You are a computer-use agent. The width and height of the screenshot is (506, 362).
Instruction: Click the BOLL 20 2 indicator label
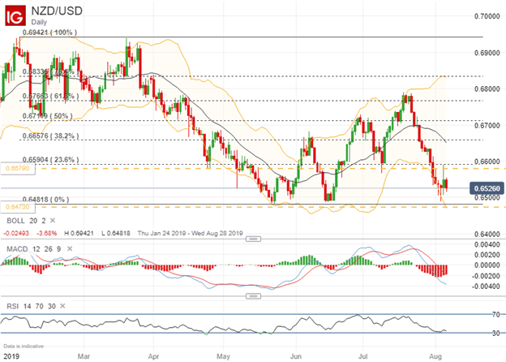coord(26,221)
